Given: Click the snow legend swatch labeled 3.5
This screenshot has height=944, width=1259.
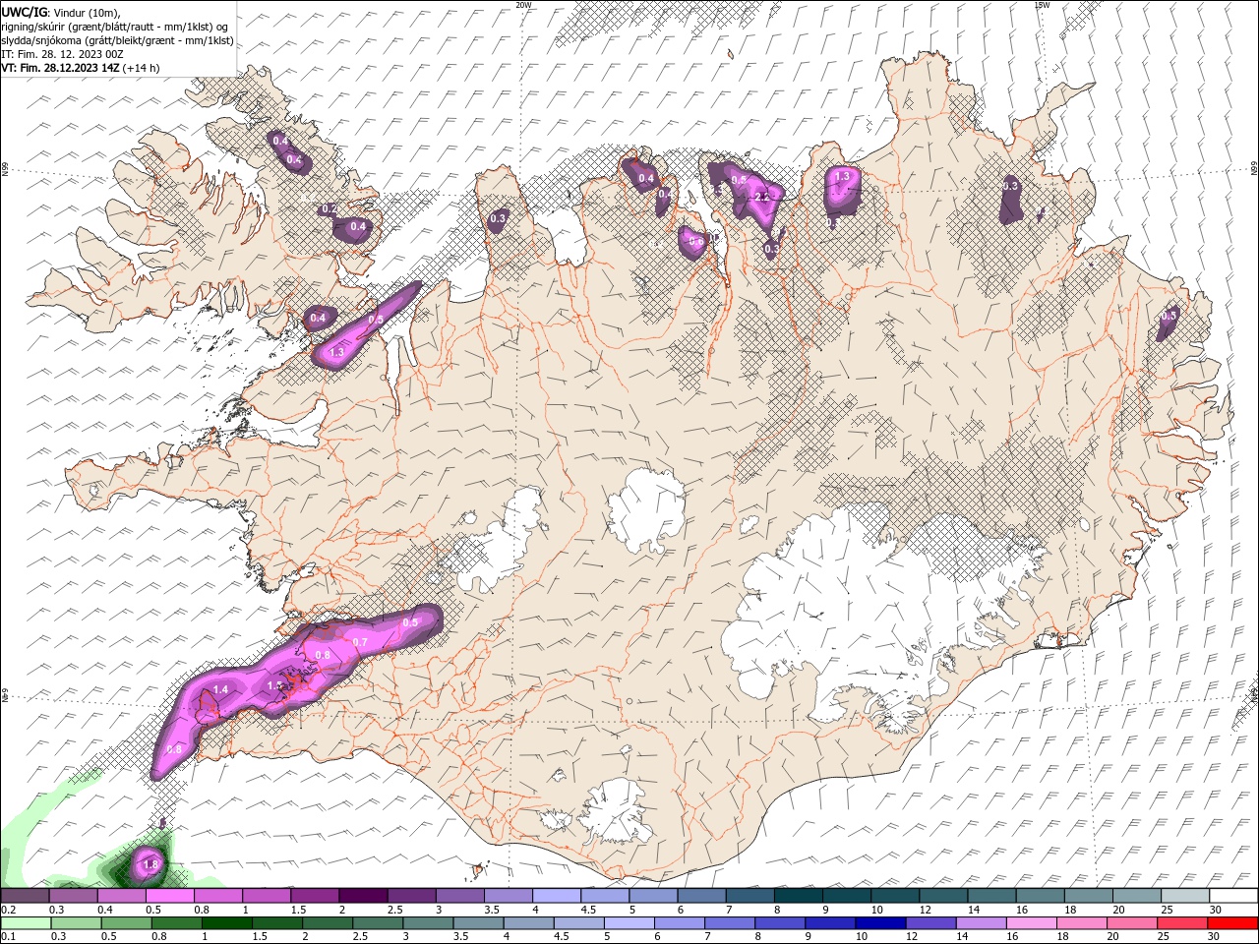Looking at the screenshot, I should pos(509,896).
